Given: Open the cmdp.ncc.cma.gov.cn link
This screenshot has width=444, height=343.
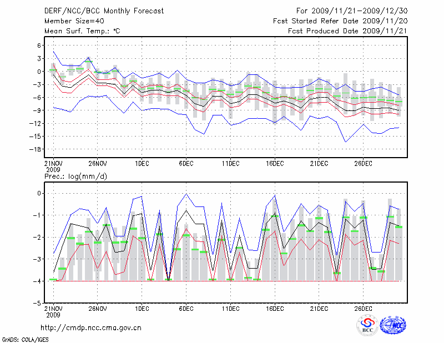Looking at the screenshot, I should [x=91, y=327].
